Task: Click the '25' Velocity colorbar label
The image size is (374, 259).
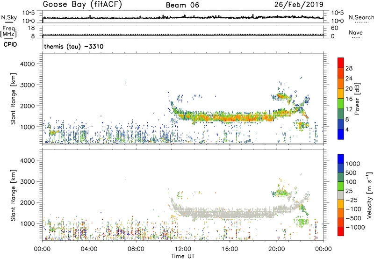Action: 349,191
